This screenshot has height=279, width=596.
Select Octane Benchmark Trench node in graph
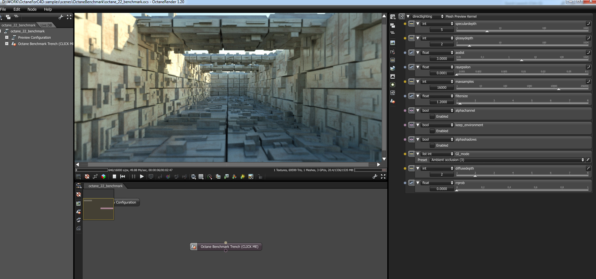226,247
